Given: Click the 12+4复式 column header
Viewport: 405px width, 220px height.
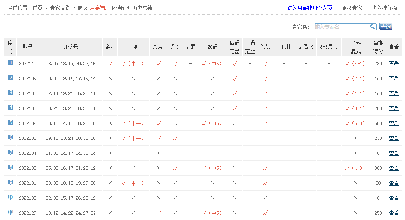Looking at the screenshot, I should click(356, 47).
